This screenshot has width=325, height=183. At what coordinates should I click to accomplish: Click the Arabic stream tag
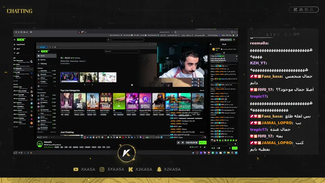tap(57, 147)
